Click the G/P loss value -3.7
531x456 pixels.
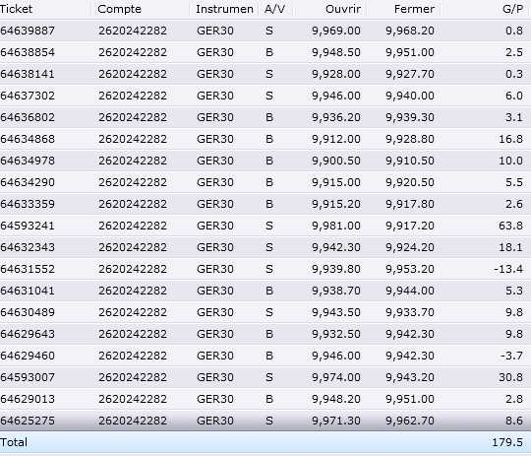coord(511,356)
